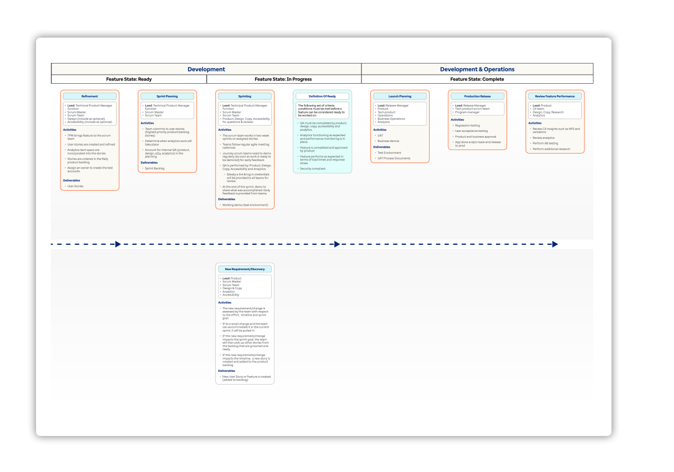
Task: Click the "Regression testing" activity
Action: click(x=467, y=126)
